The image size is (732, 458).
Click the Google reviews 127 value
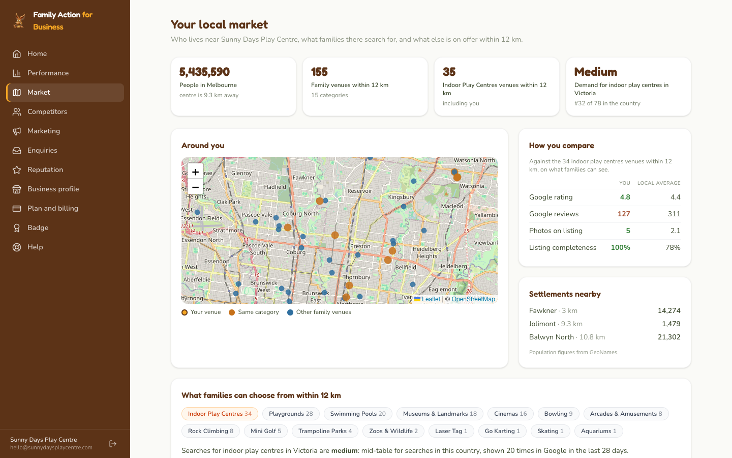coord(624,214)
